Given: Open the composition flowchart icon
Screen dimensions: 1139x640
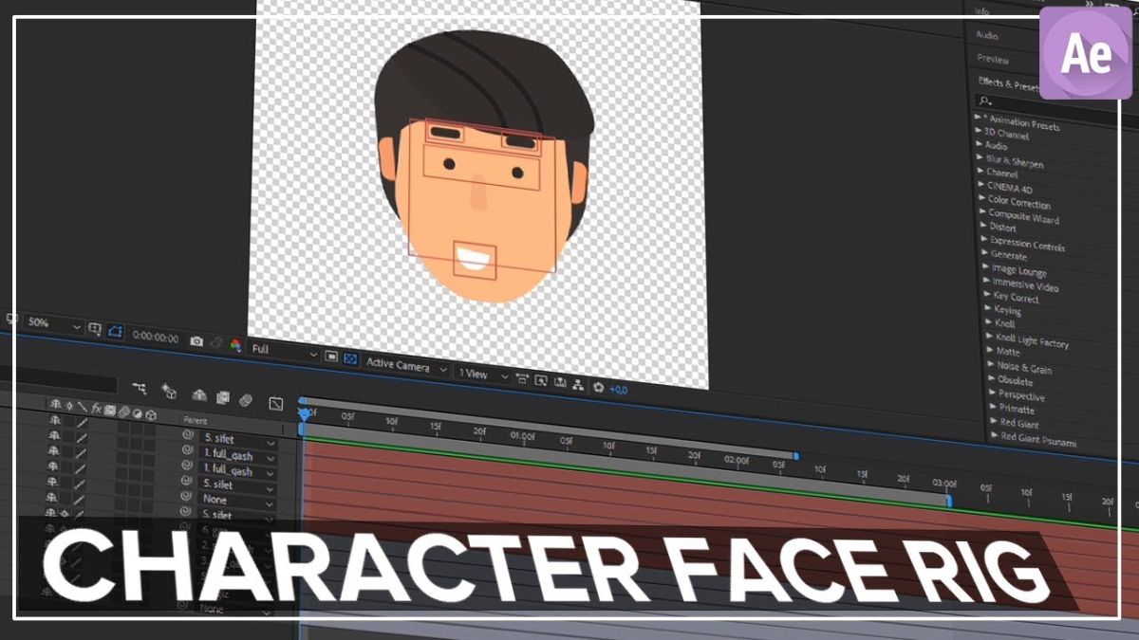Looking at the screenshot, I should click(578, 385).
